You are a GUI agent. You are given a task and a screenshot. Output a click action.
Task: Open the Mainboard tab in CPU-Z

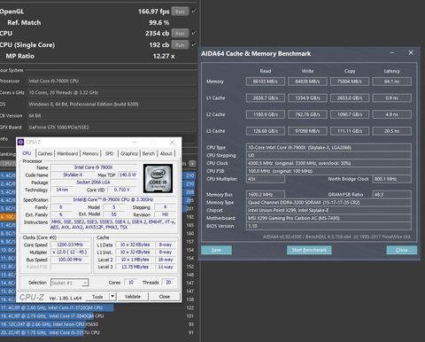pos(67,153)
